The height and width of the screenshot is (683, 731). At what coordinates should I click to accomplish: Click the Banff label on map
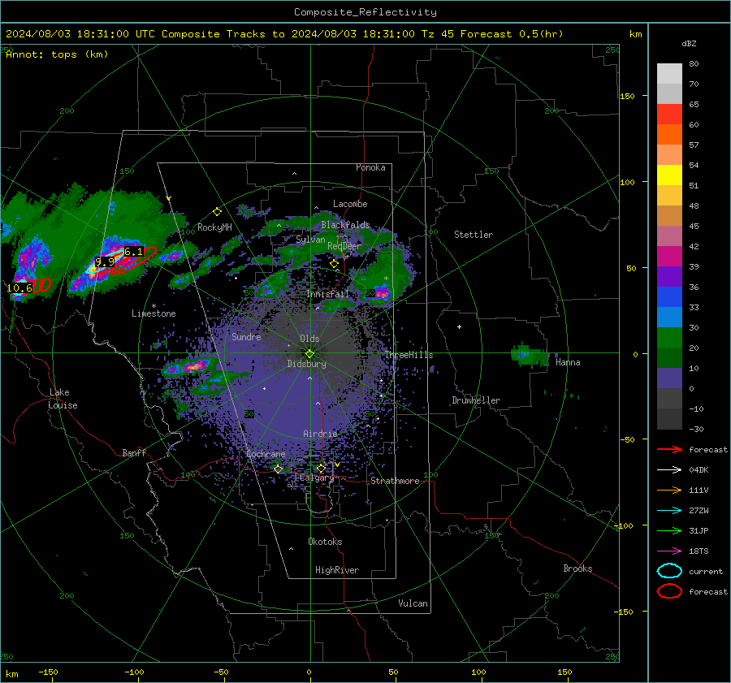point(134,453)
